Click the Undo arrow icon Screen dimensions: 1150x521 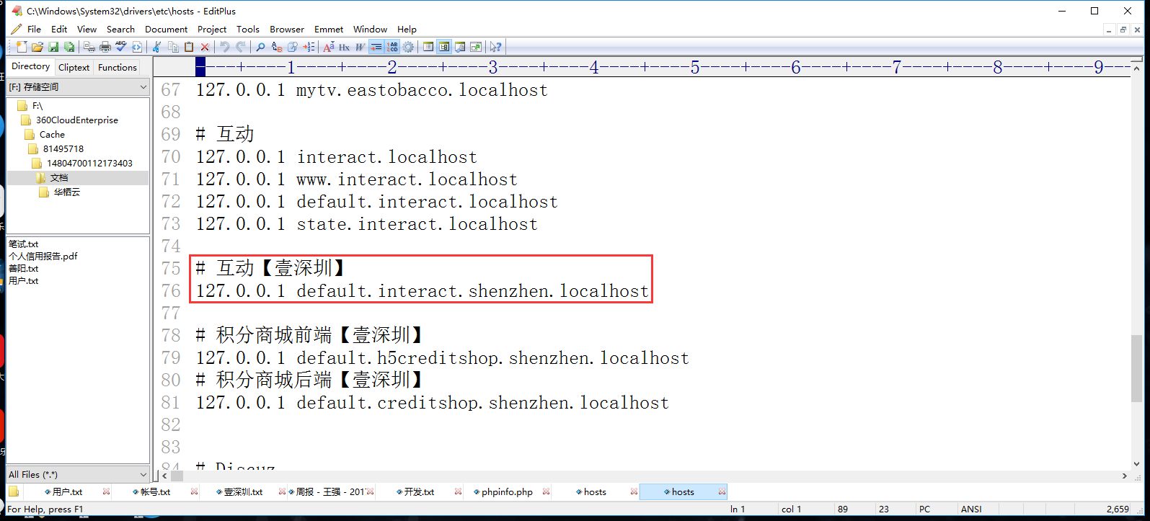click(225, 47)
